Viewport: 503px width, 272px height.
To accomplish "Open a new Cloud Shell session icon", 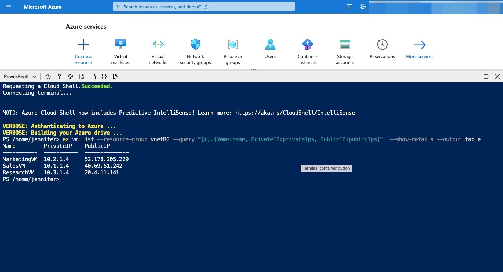I will click(x=93, y=77).
